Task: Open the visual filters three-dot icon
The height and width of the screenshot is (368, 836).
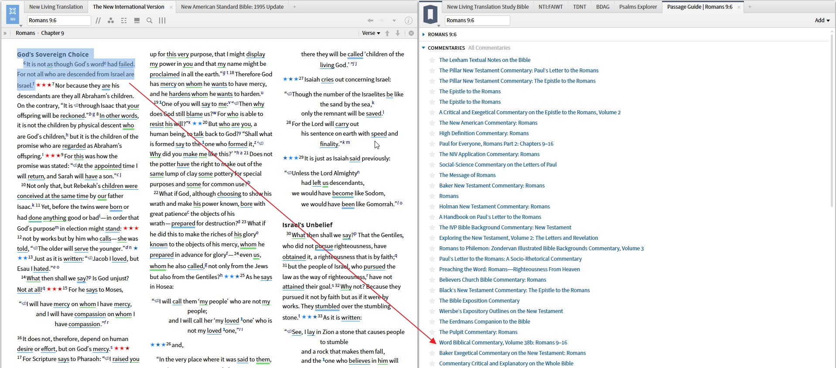Action: [111, 20]
